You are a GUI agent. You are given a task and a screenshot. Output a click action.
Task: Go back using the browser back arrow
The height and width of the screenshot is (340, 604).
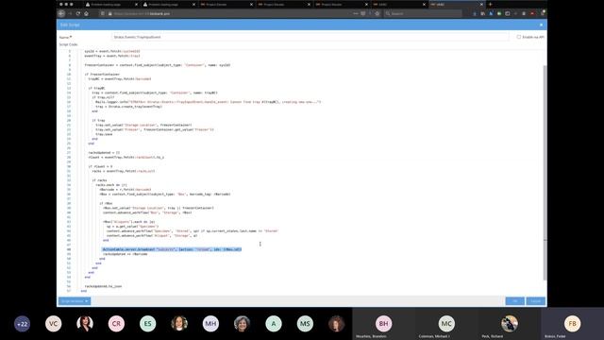click(61, 13)
